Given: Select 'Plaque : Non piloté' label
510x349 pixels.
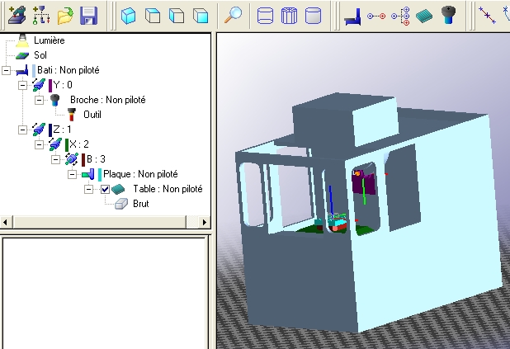Looking at the screenshot, I should click(140, 174).
